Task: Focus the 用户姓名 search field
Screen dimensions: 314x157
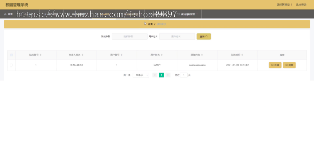Action: (177, 36)
